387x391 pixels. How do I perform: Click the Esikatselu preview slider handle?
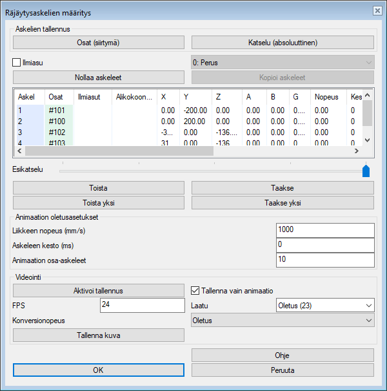pos(366,171)
